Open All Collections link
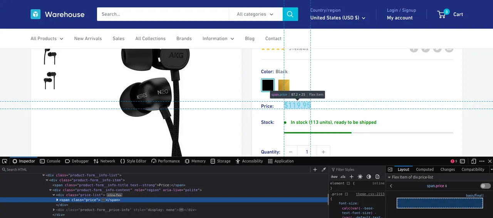 [150, 39]
